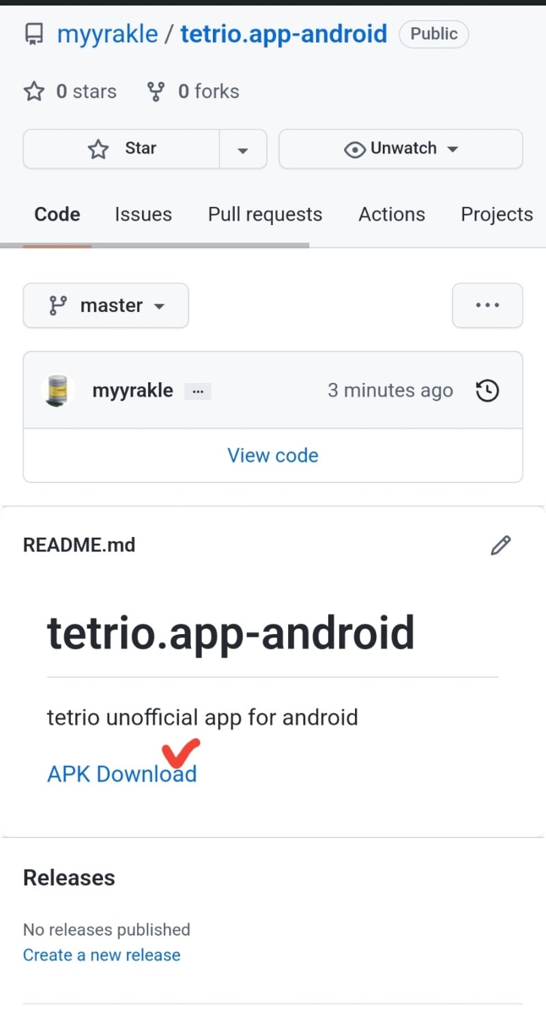Viewport: 546px width, 1023px height.
Task: Open the master branch selector
Action: tap(106, 306)
